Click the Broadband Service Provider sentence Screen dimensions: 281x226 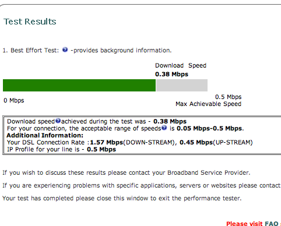click(127, 172)
